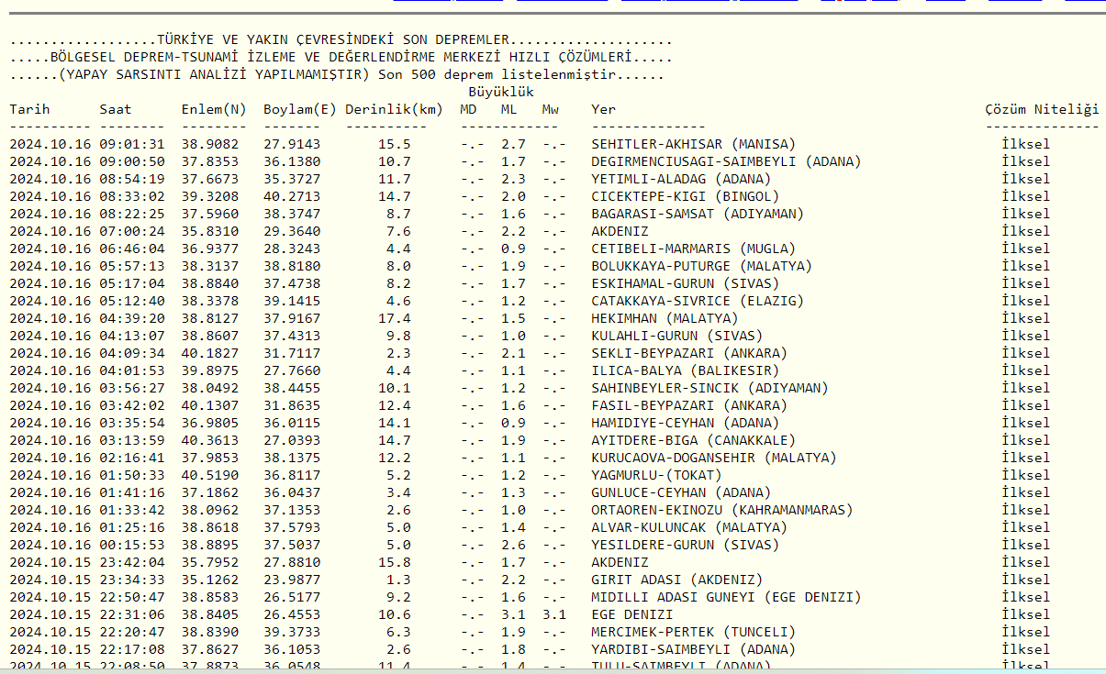1106x674 pixels.
Task: Click the CICEKTEPE-KIGI (BINGOL) earthquake location
Action: (x=685, y=196)
